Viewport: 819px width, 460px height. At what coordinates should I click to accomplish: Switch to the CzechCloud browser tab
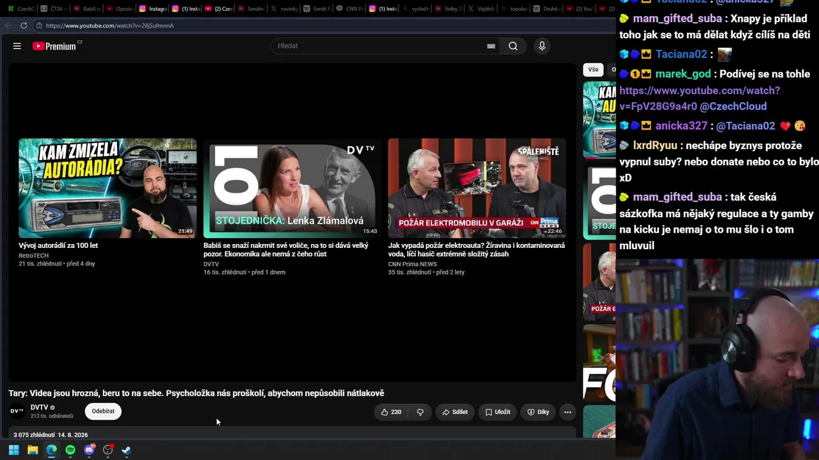(x=20, y=9)
